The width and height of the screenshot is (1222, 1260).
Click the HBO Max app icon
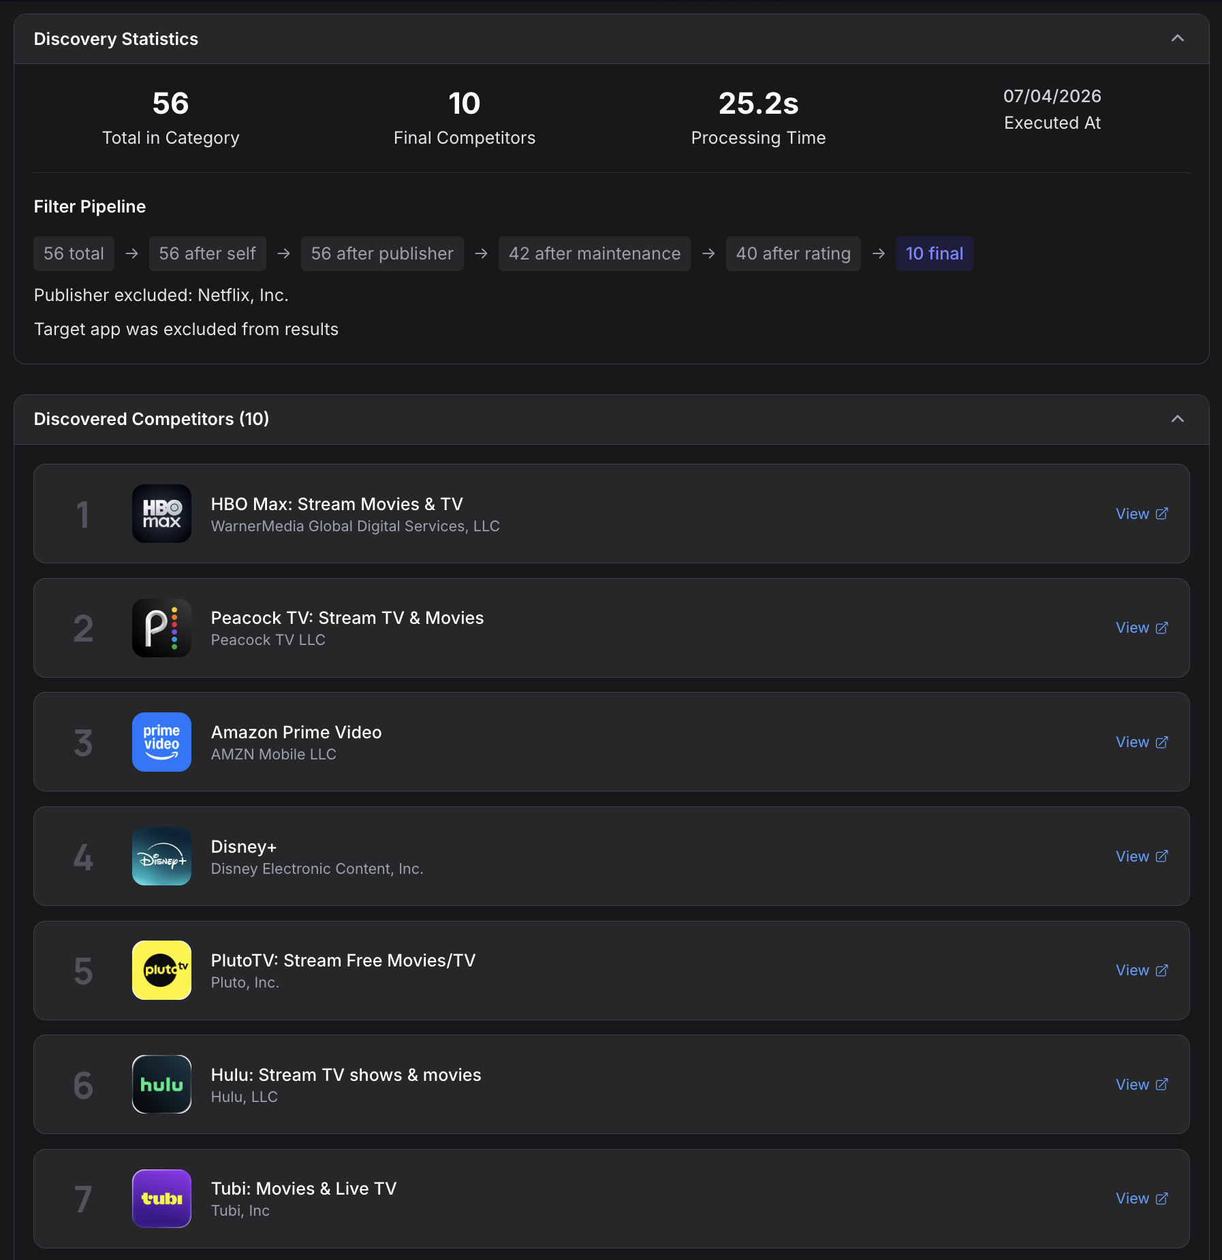pyautogui.click(x=161, y=514)
